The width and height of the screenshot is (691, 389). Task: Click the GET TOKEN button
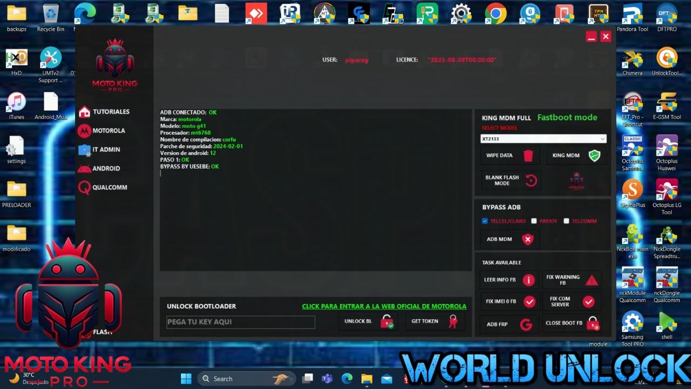point(436,321)
